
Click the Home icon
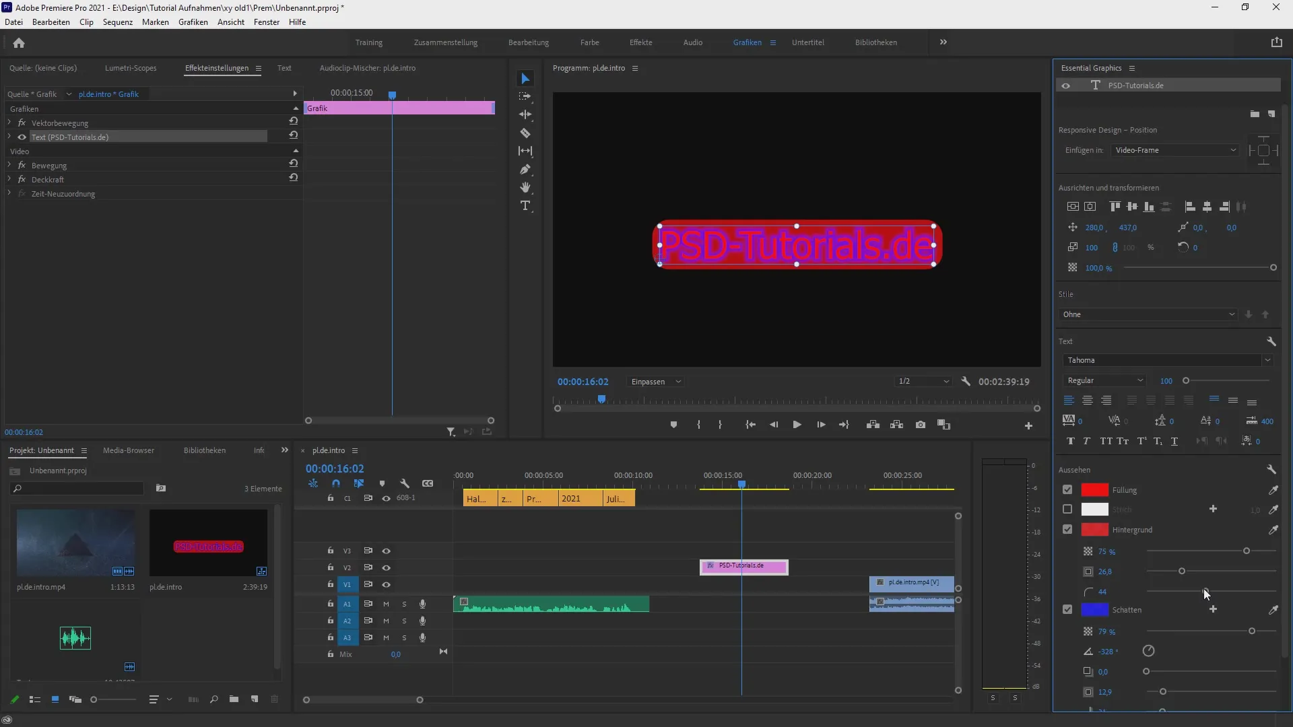tap(19, 42)
